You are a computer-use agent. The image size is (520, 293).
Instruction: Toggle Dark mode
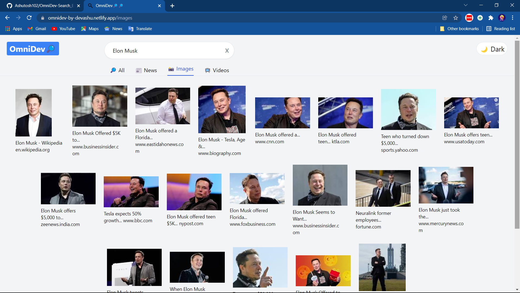(x=492, y=49)
